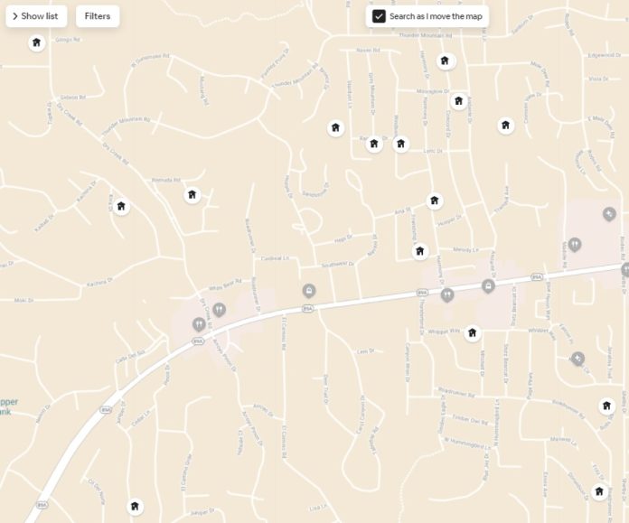The width and height of the screenshot is (629, 523).
Task: Select the house marker beside Gringo Rd
Action: click(36, 42)
